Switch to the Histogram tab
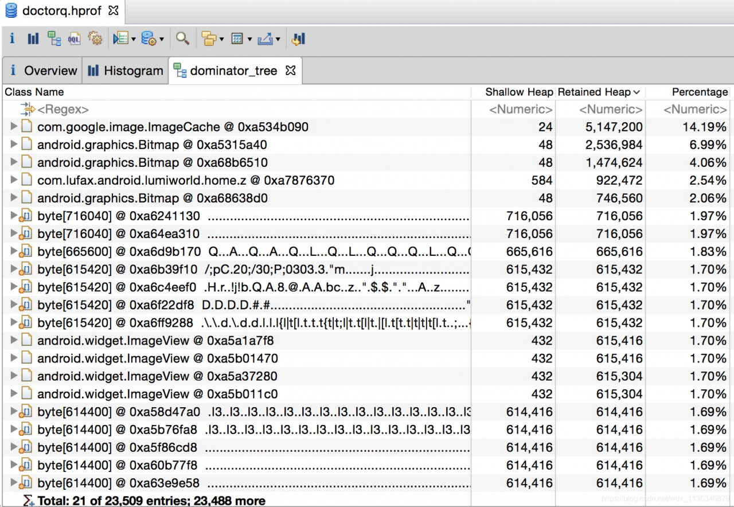 (126, 71)
